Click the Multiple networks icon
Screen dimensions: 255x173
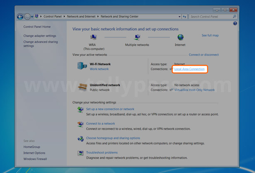coord(137,38)
